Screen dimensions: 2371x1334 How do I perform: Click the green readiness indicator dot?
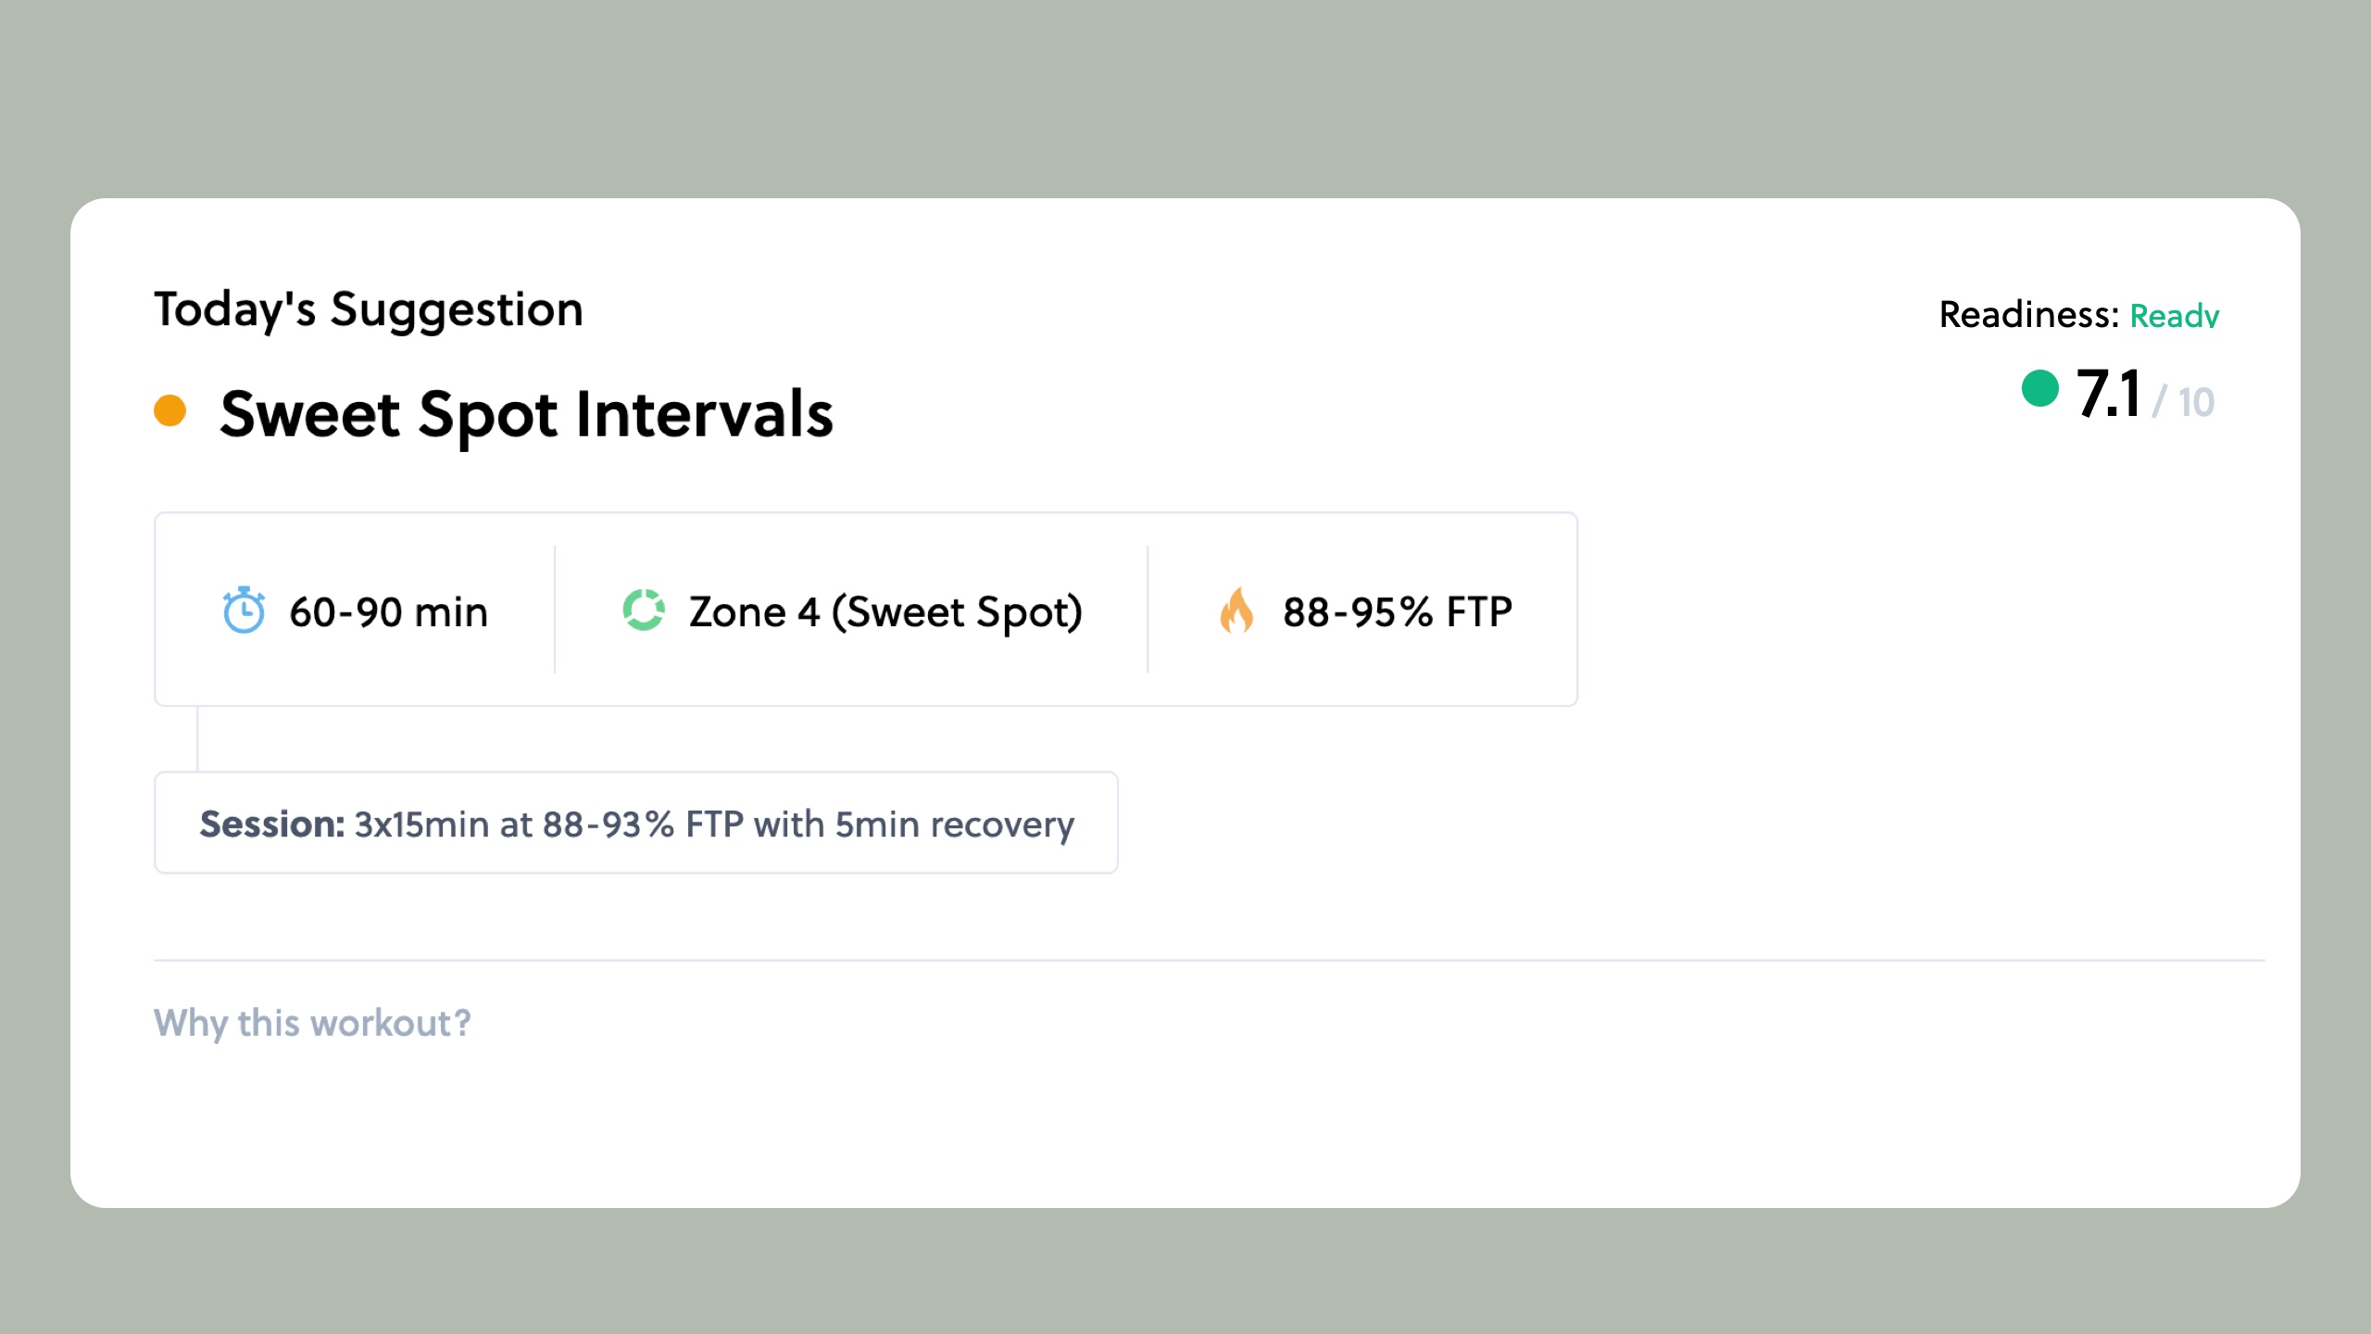tap(2039, 388)
